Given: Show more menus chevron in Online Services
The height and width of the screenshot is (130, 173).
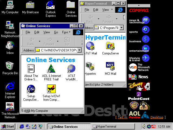Looking at the screenshot, I should pos(70,32).
